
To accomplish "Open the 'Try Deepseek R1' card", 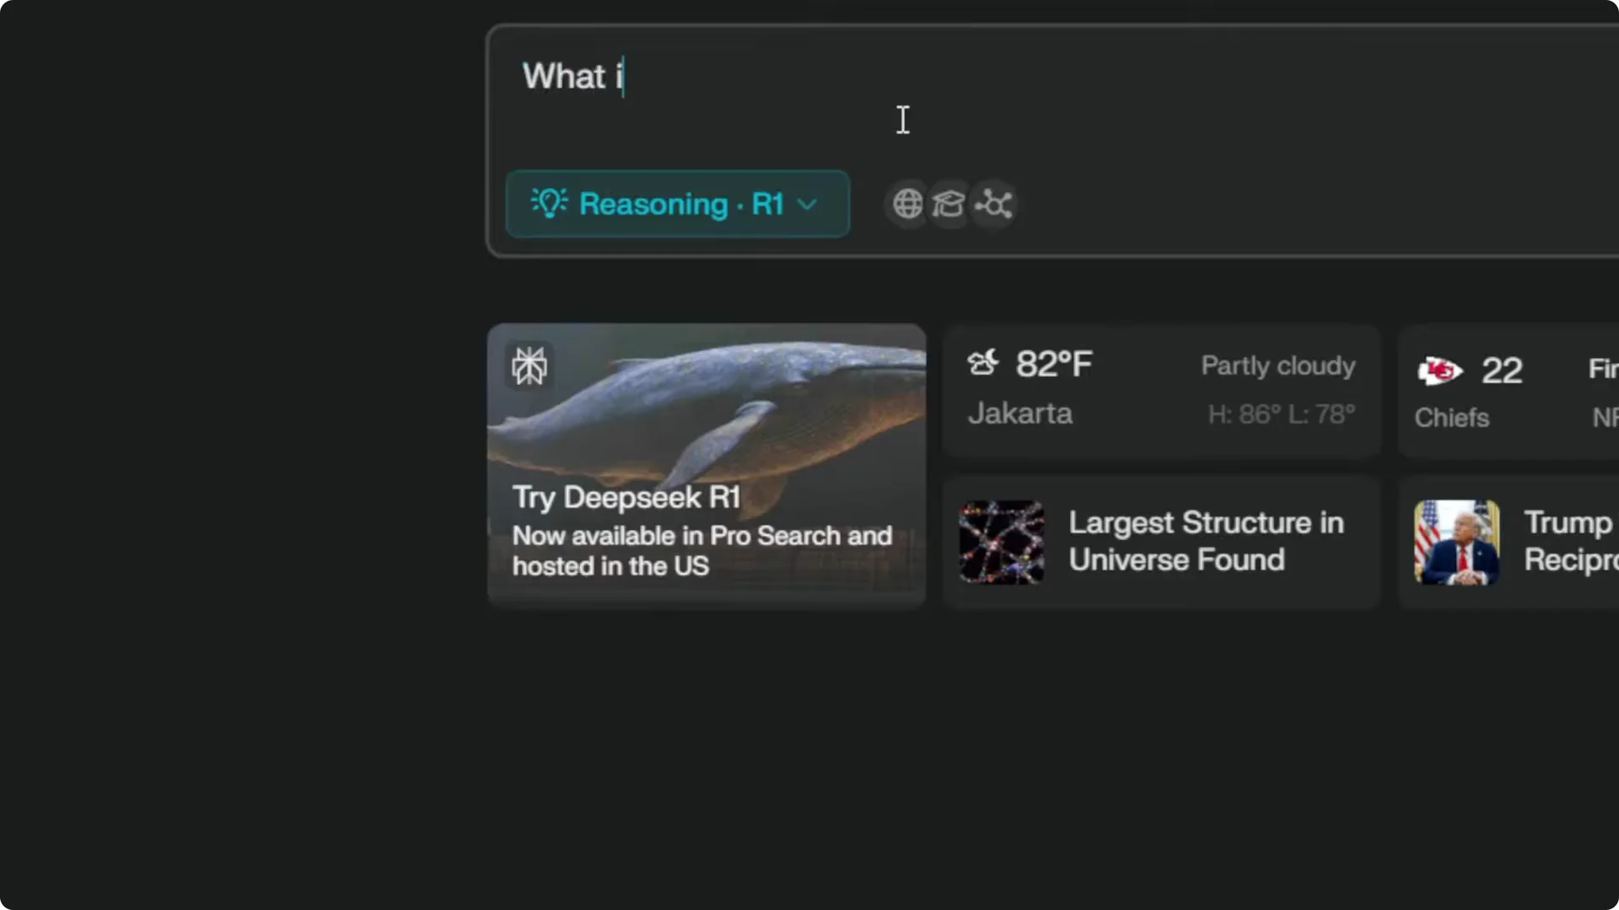I will [x=706, y=463].
